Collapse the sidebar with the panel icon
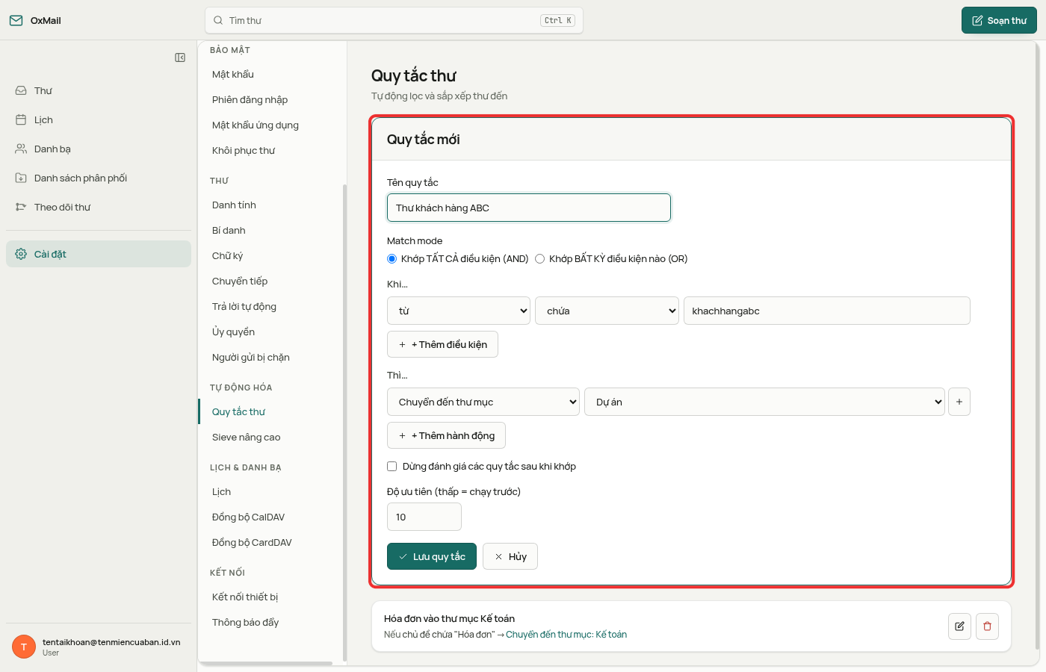Screen dimensions: 1046x672 coord(180,57)
